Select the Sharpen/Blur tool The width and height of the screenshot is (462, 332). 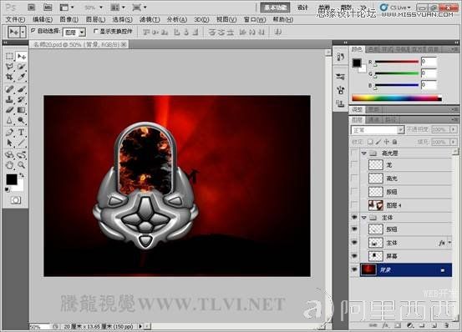(9, 120)
